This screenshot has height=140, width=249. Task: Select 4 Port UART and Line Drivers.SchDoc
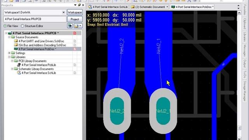click(41, 41)
